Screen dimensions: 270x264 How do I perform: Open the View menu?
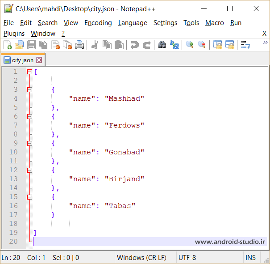[x=71, y=23]
